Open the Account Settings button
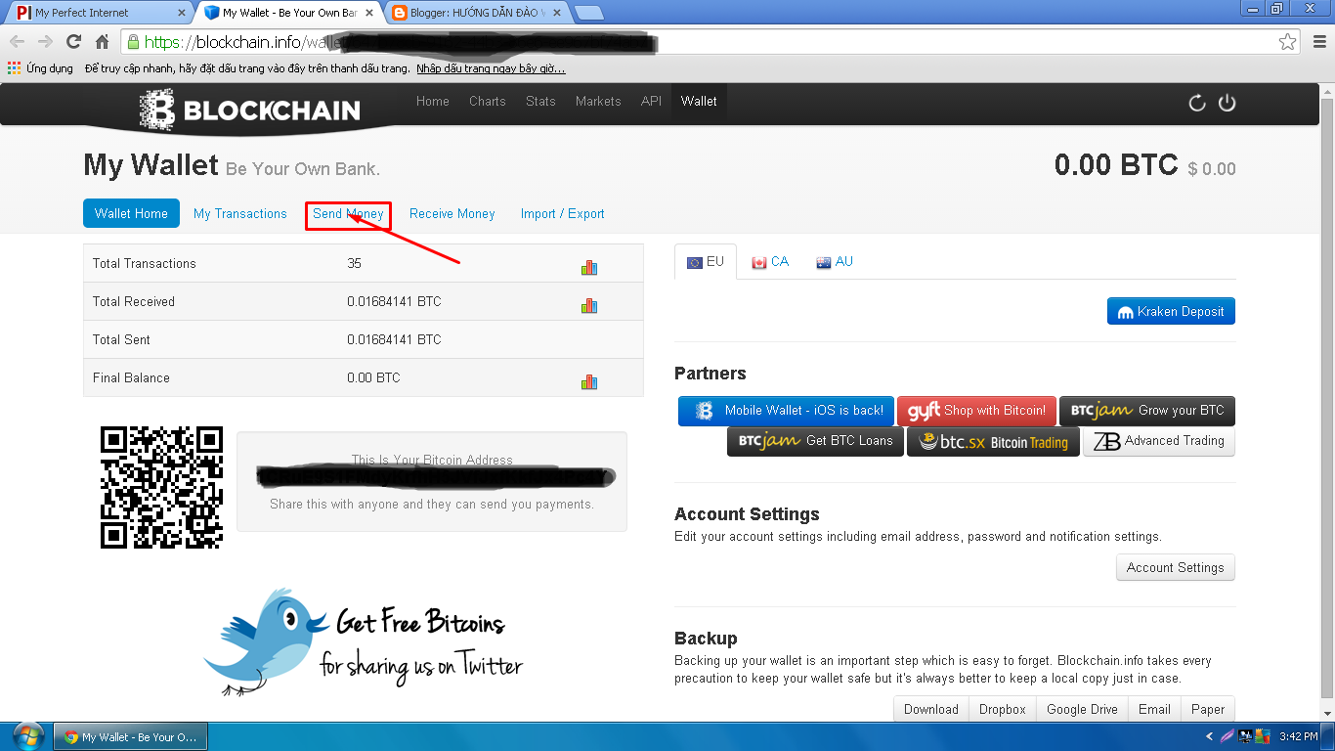This screenshot has width=1335, height=751. tap(1176, 567)
